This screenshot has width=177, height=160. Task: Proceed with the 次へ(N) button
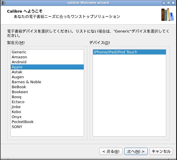pyautogui.click(x=136, y=151)
